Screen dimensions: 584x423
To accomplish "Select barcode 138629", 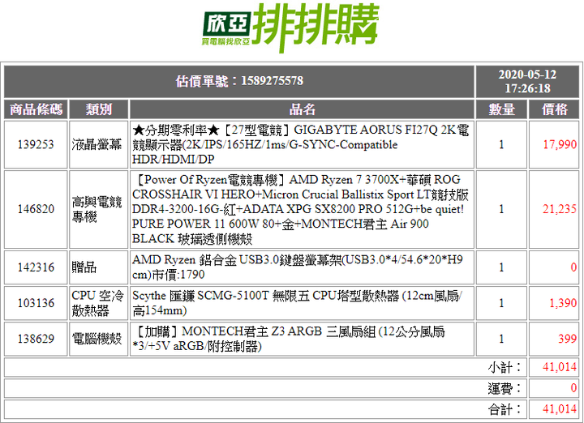I will [36, 339].
